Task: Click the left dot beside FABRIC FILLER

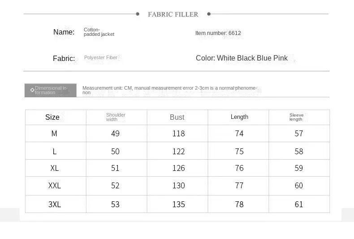Action: [138, 14]
